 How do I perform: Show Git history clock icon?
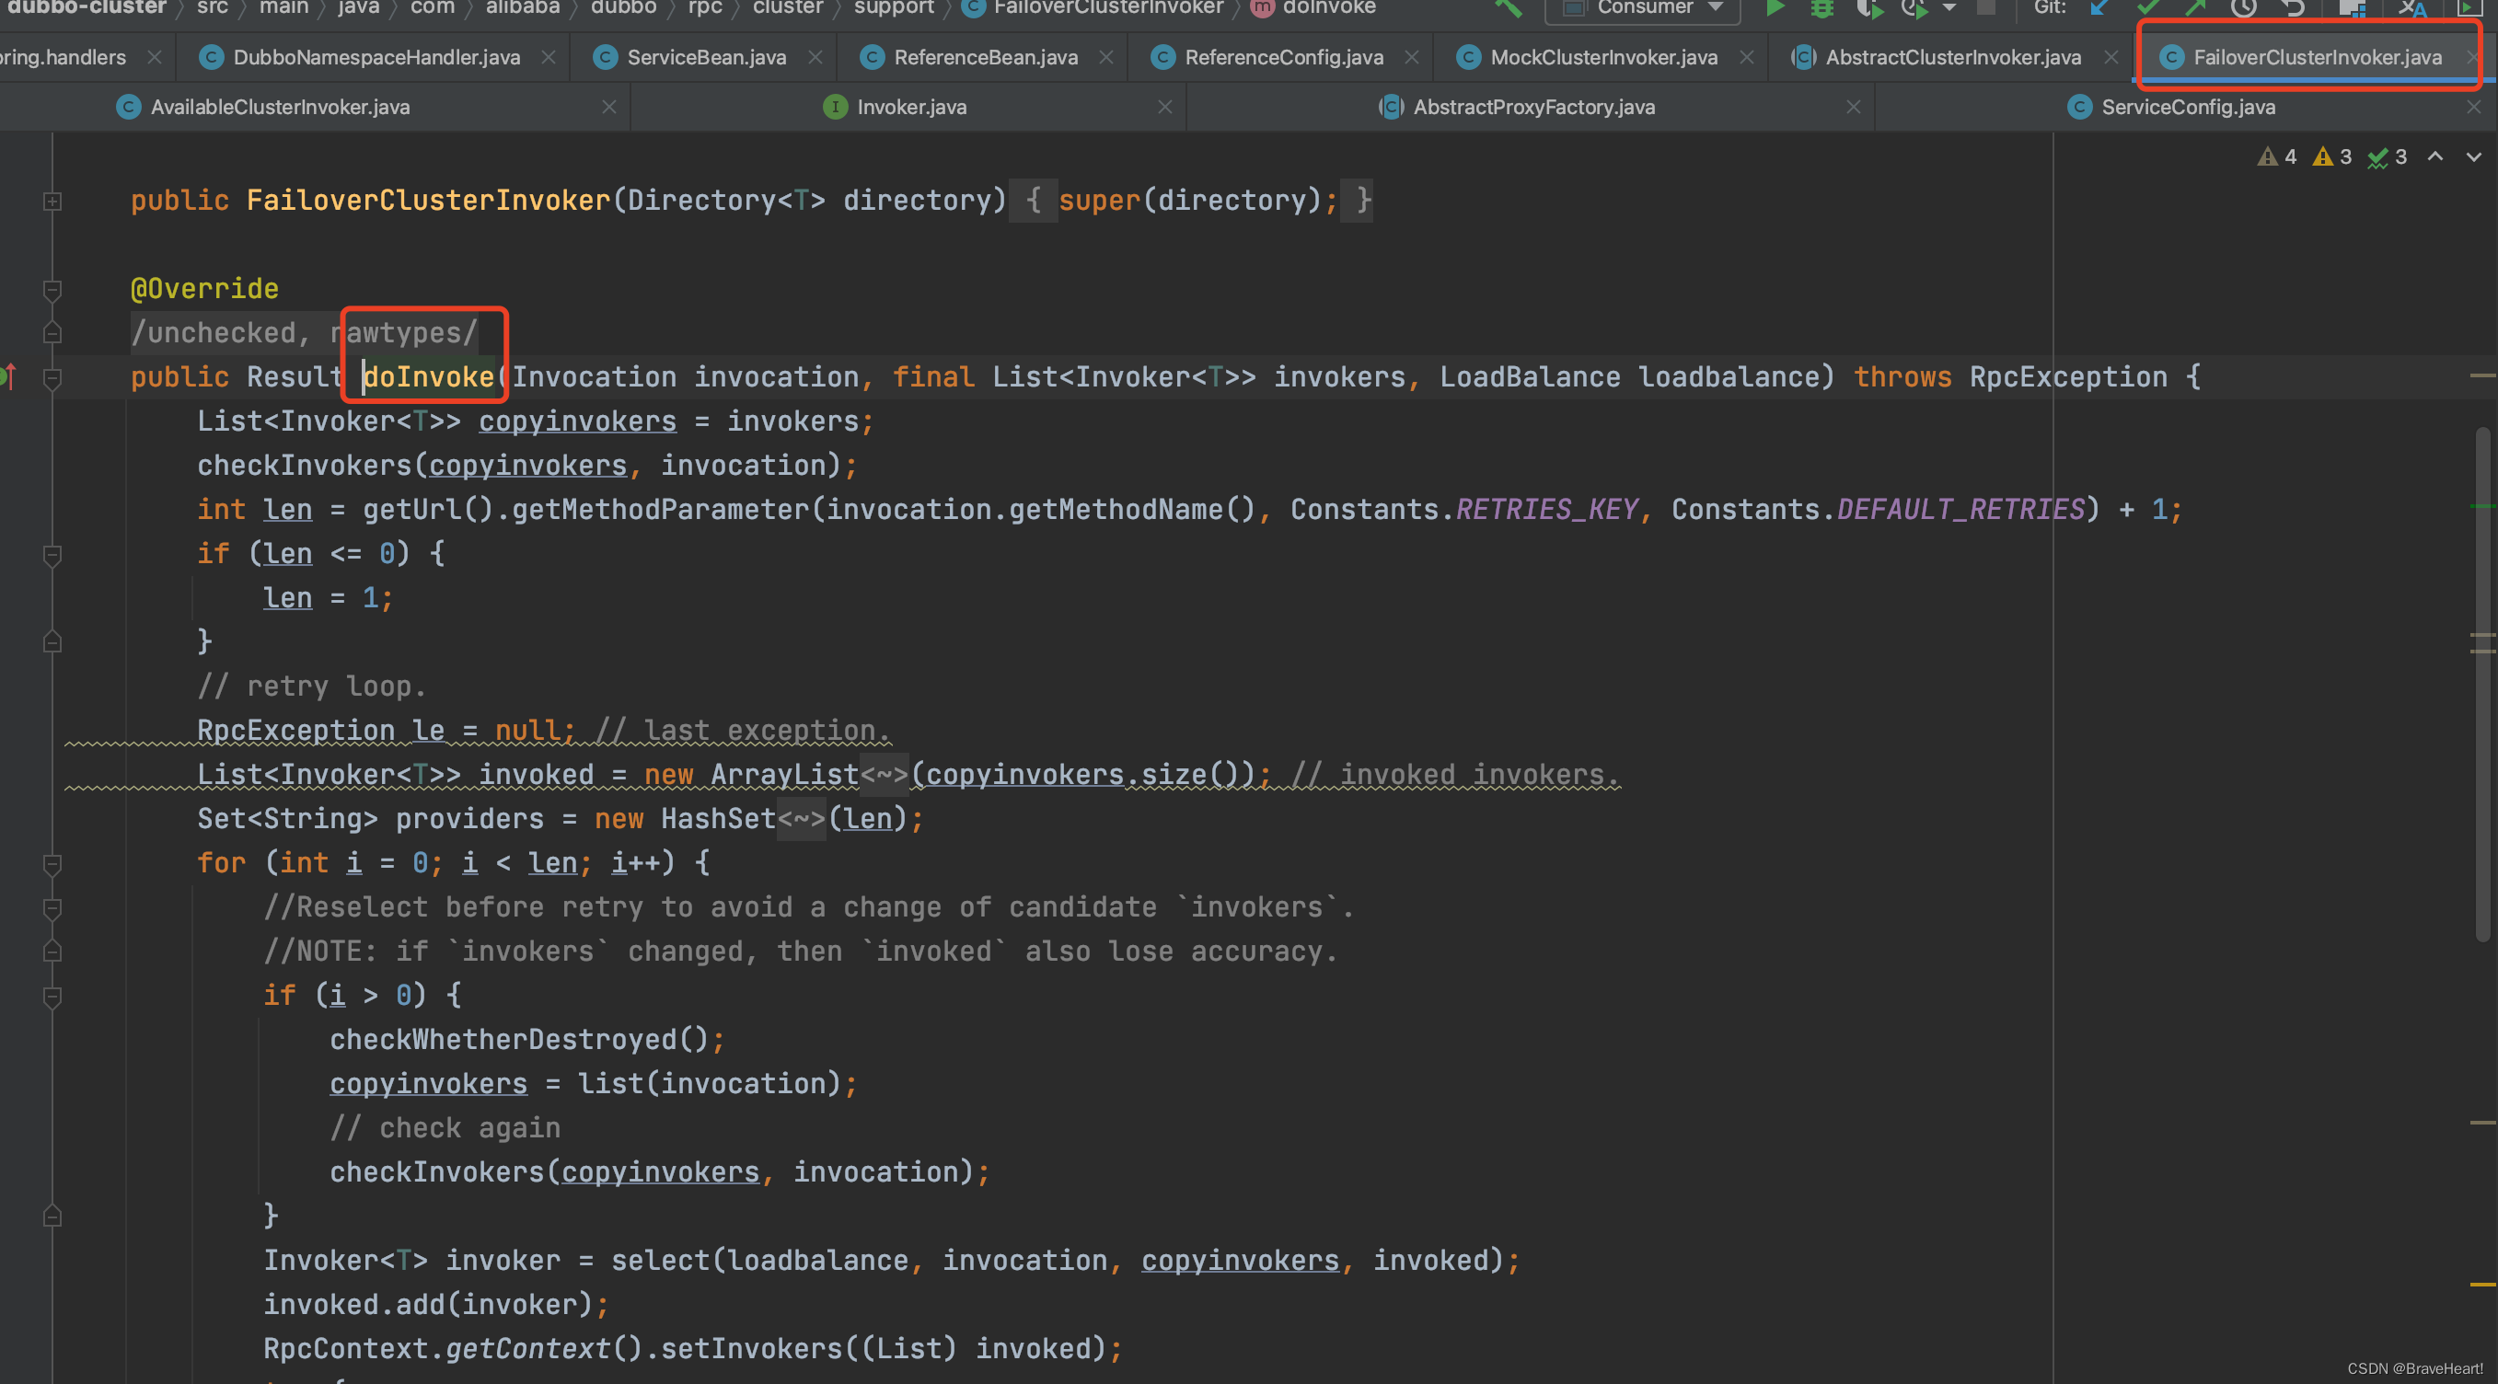tap(2243, 7)
